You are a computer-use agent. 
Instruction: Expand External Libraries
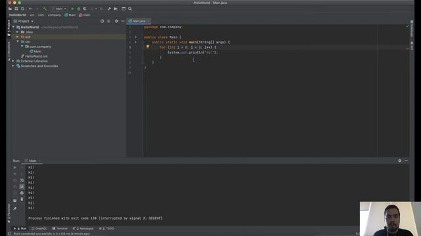tap(13, 61)
